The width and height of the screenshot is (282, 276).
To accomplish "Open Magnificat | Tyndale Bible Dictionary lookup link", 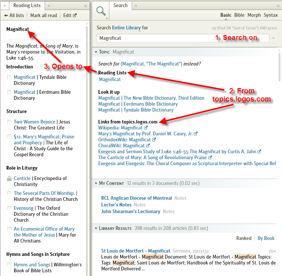I will [x=136, y=110].
